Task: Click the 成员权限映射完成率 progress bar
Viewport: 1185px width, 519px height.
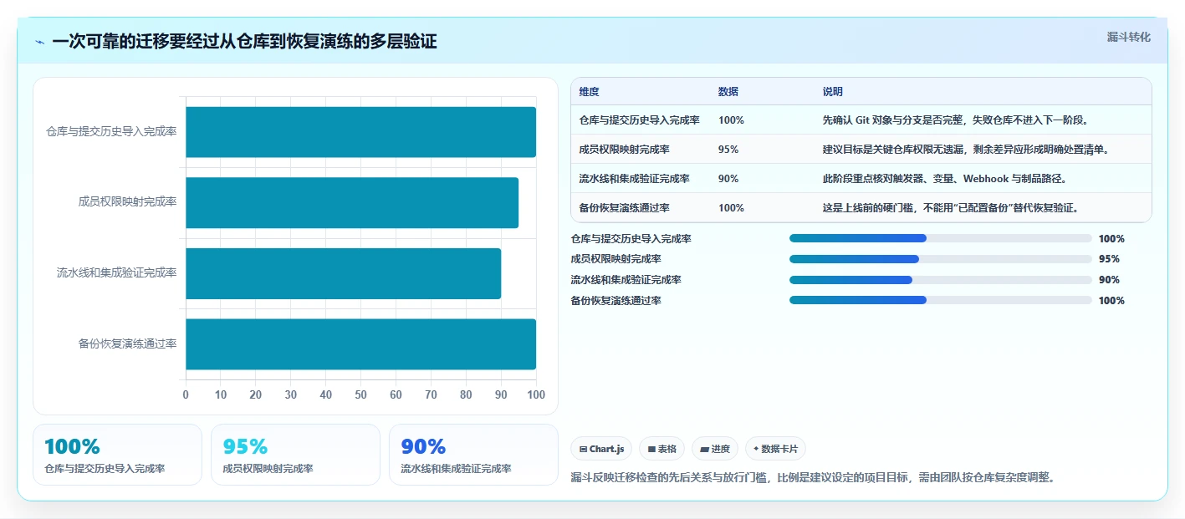Action: click(x=941, y=259)
